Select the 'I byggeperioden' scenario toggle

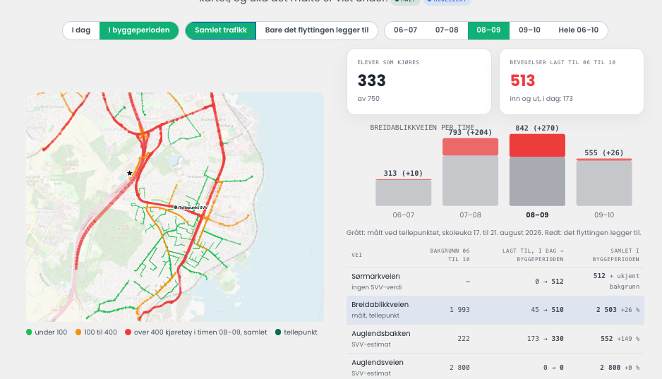point(139,30)
